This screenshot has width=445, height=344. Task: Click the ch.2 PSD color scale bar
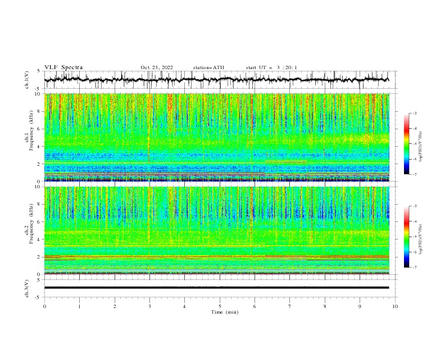pyautogui.click(x=406, y=237)
